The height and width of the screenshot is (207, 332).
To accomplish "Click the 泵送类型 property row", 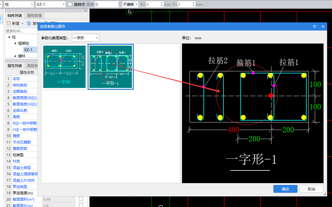I will click(x=21, y=187).
